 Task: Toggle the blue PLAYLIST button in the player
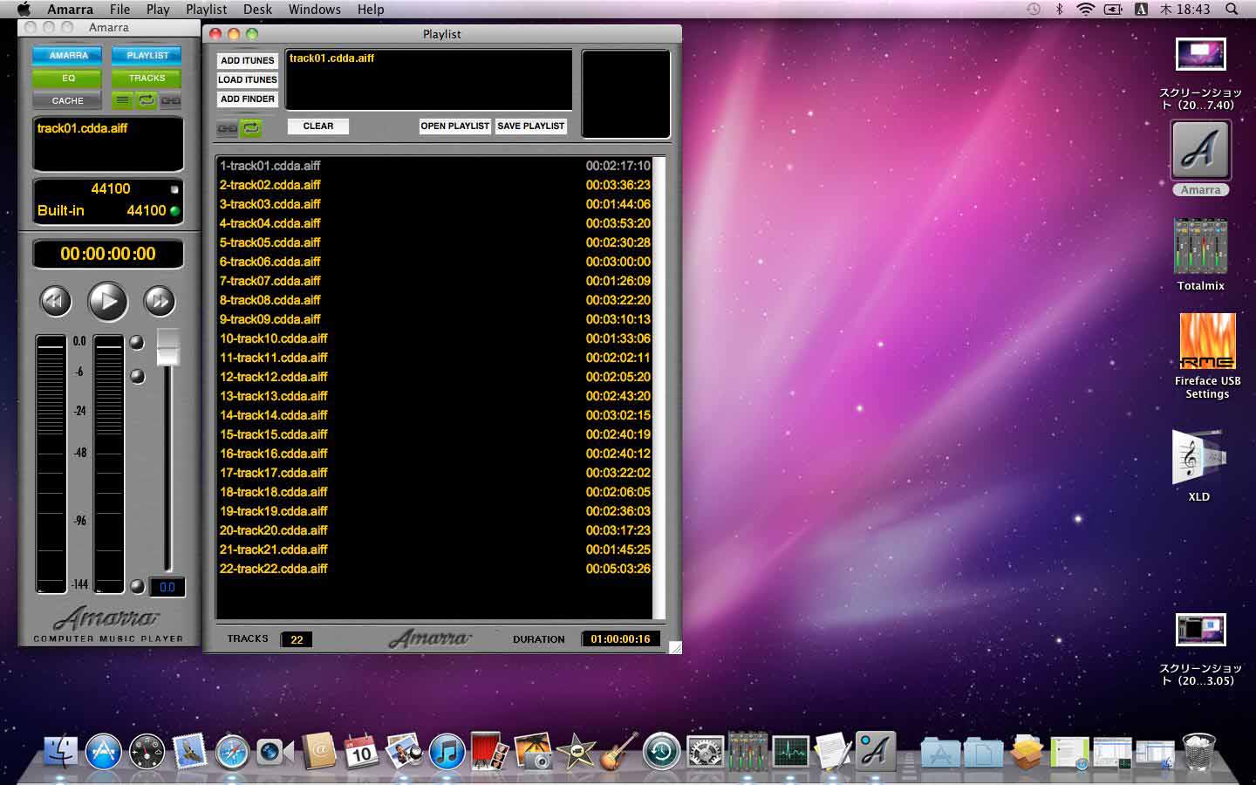147,55
